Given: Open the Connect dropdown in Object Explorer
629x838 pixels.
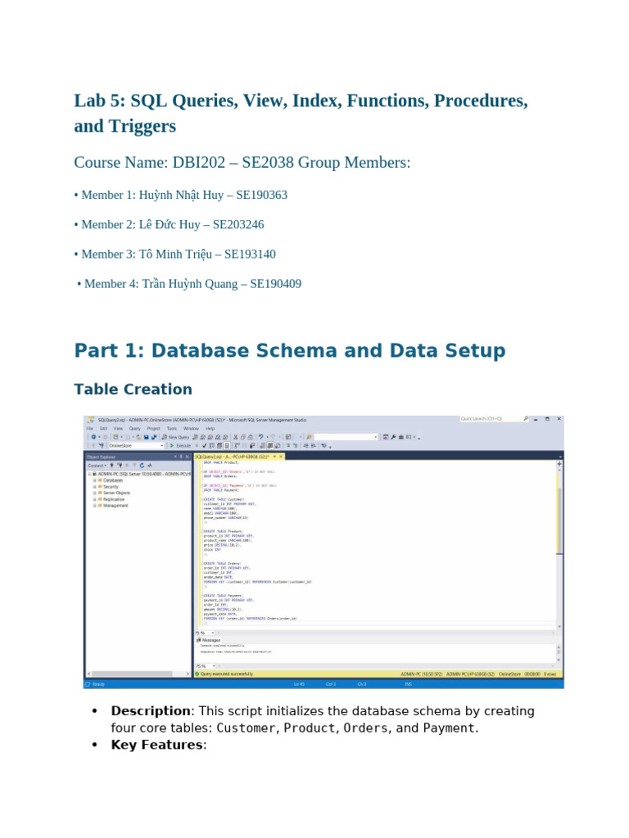Looking at the screenshot, I should (97, 466).
